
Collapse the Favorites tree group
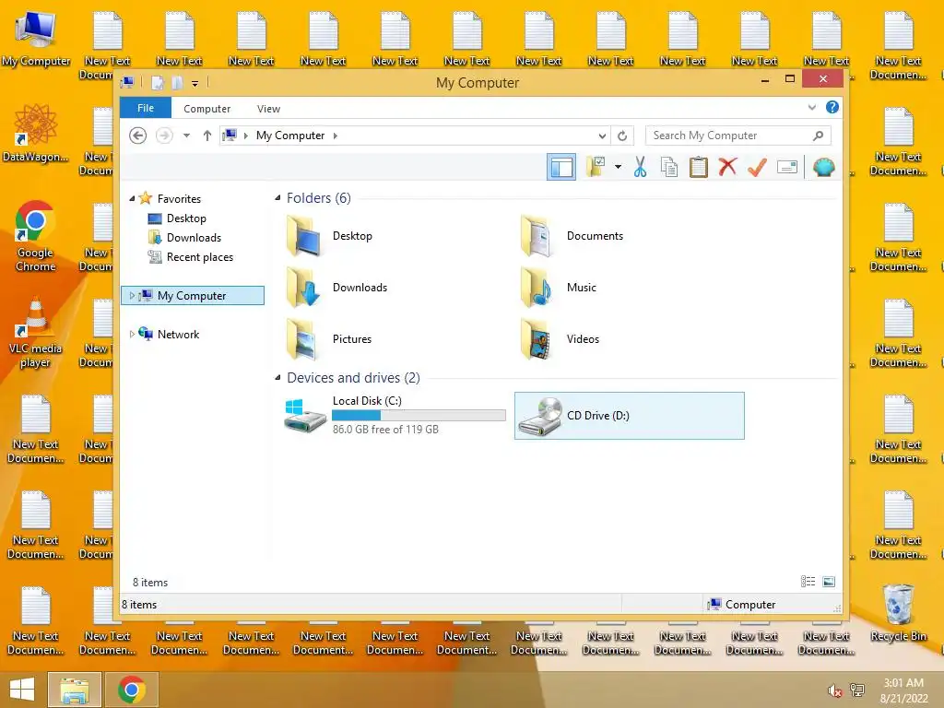click(x=132, y=198)
